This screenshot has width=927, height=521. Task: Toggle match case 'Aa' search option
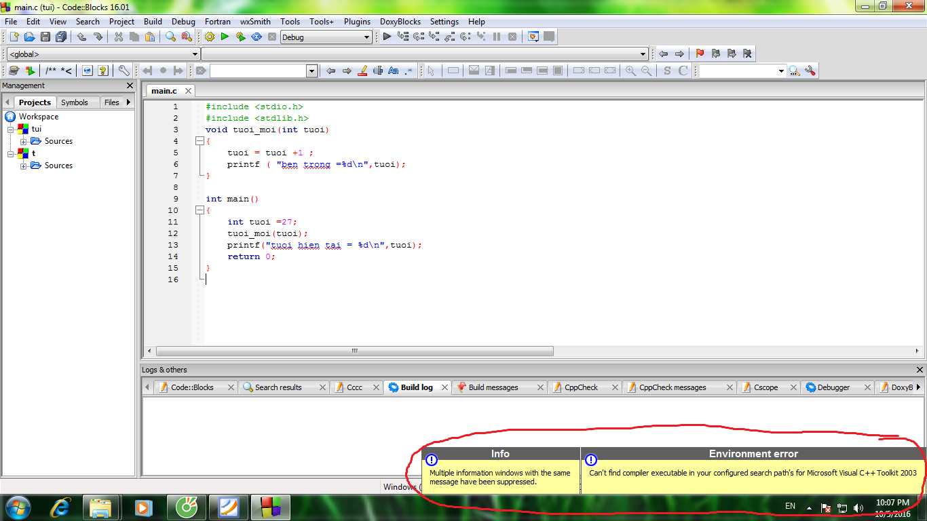pos(393,71)
